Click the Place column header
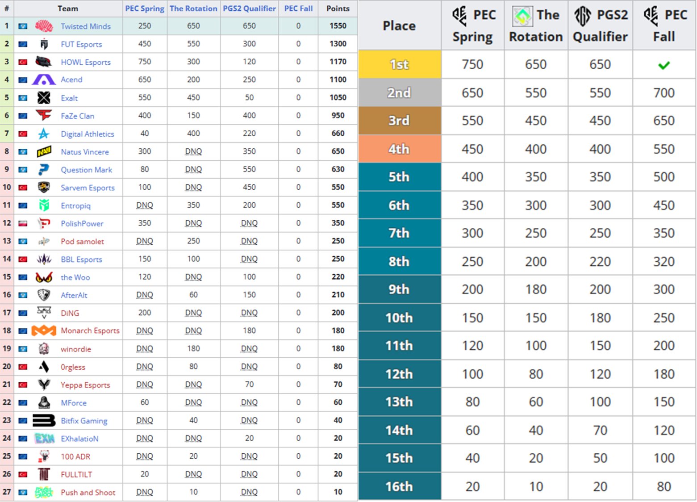Viewport: 697px width, 502px height. tap(399, 25)
